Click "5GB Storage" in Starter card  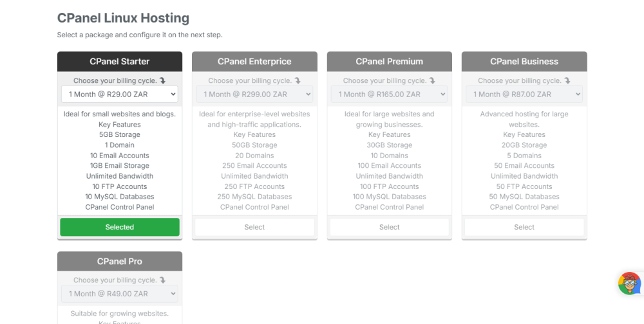120,134
